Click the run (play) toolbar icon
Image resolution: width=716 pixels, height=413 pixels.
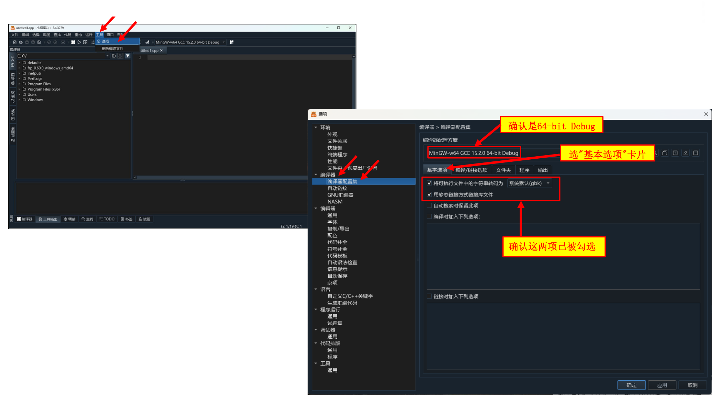click(79, 42)
